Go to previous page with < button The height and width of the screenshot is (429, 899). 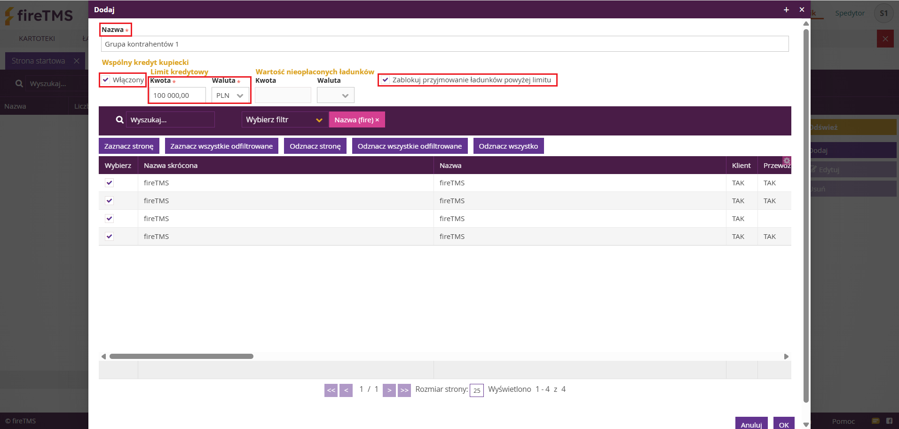(x=346, y=390)
